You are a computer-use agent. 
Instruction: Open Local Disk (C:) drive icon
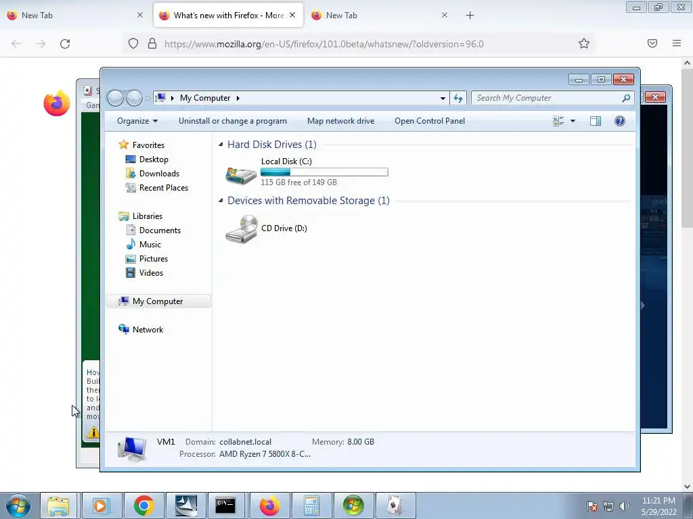[241, 175]
